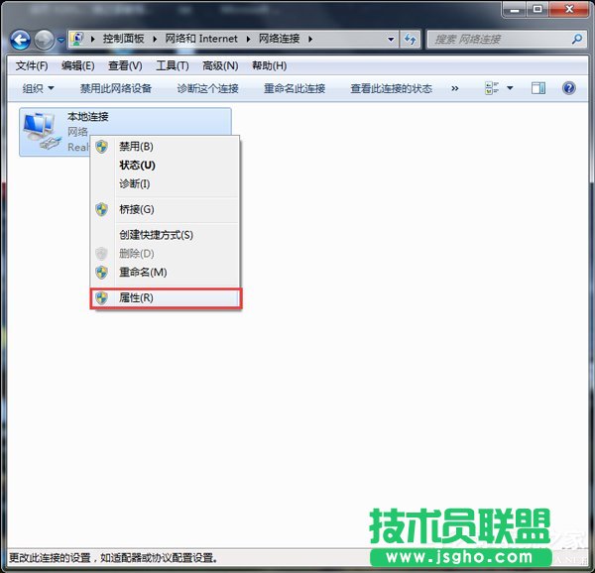Click the shield icon beside 禁用(B)
The width and height of the screenshot is (595, 573).
tap(102, 147)
